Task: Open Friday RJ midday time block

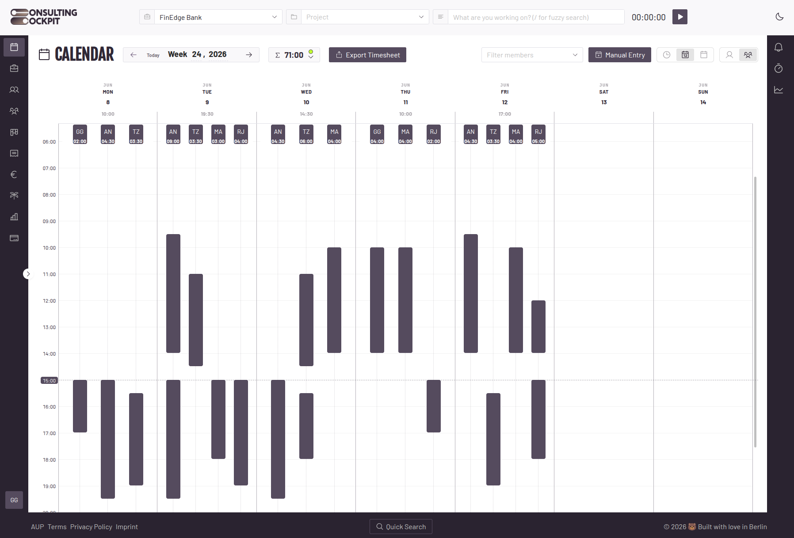Action: pyautogui.click(x=538, y=326)
